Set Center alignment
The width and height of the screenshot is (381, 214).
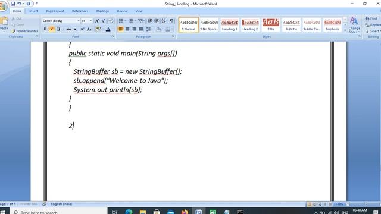(127, 29)
